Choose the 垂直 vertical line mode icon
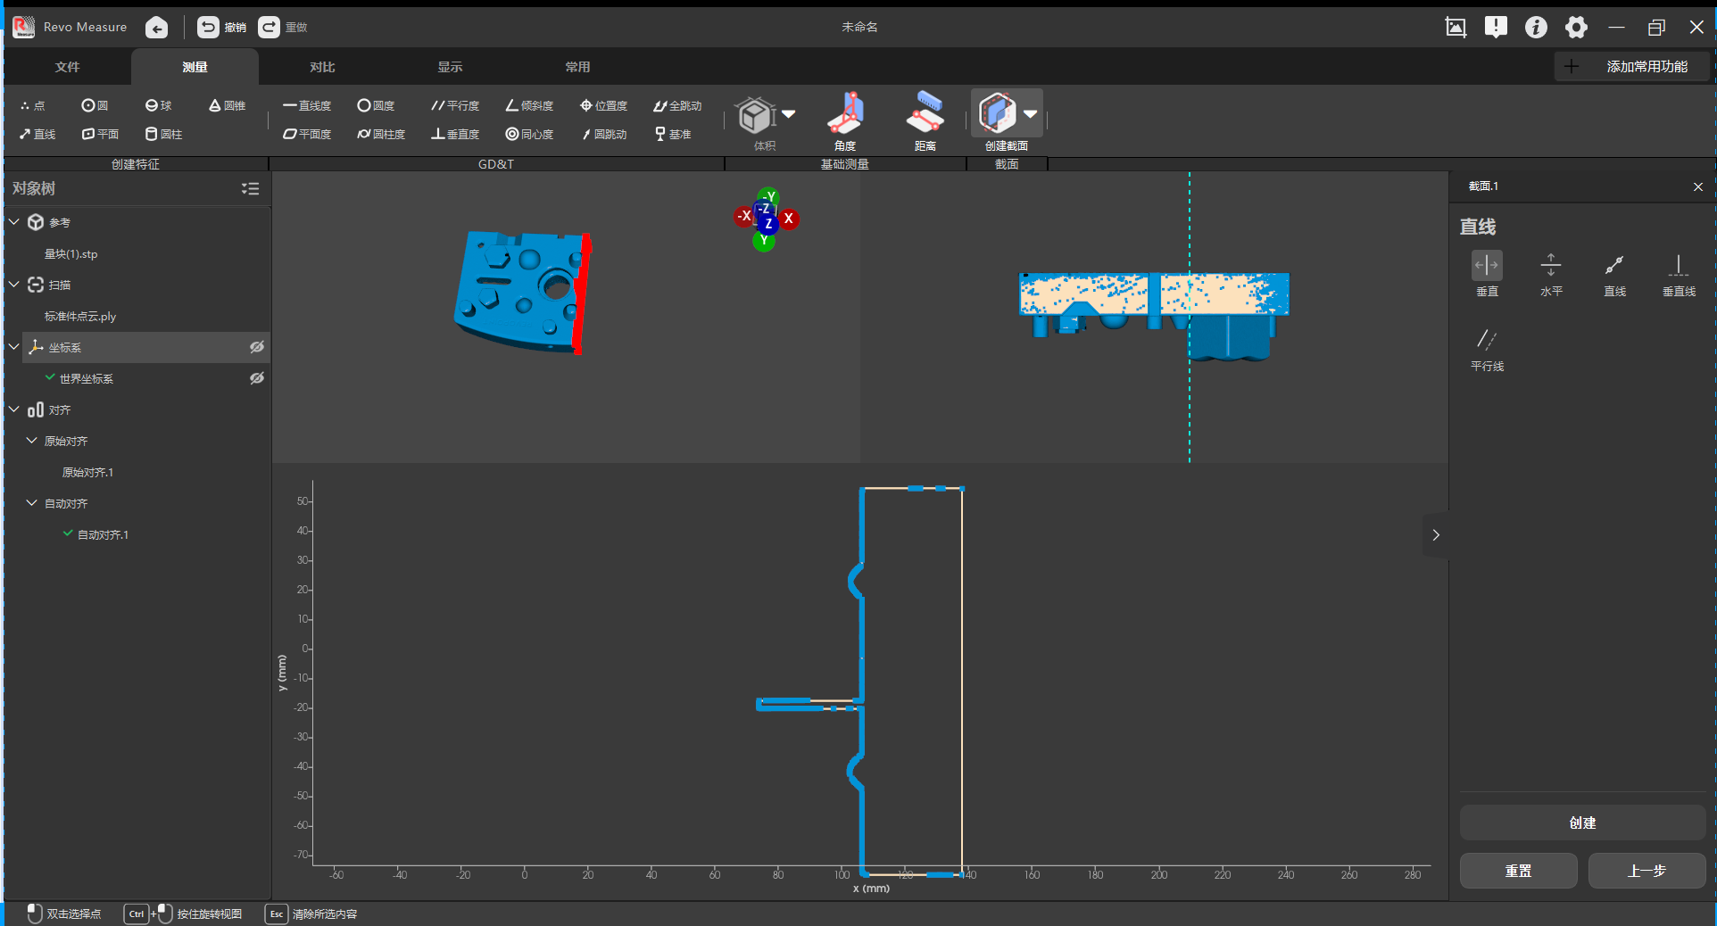Image resolution: width=1717 pixels, height=926 pixels. (x=1487, y=265)
